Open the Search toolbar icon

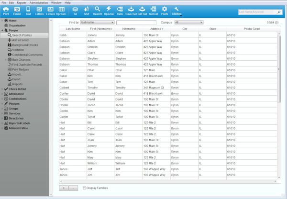98,11
